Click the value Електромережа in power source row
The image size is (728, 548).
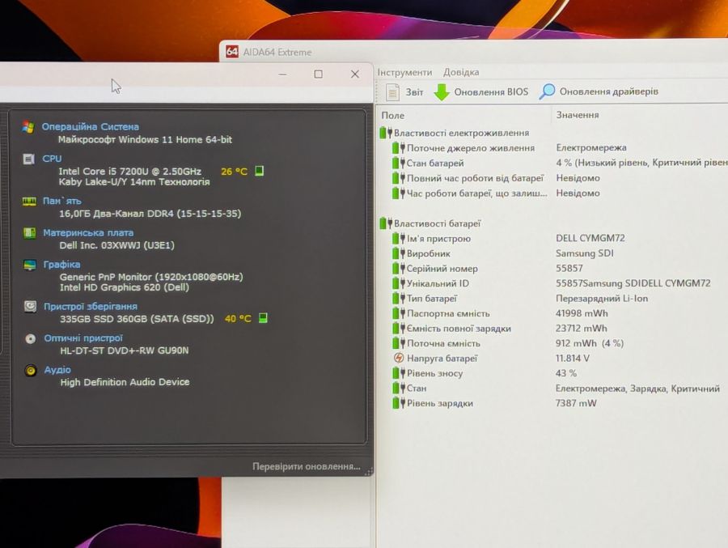[591, 147]
